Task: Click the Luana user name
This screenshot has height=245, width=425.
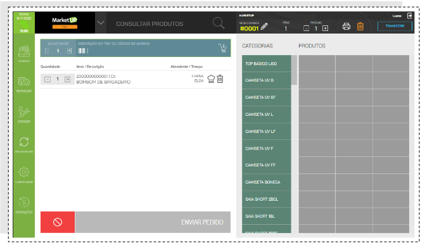Action: click(x=396, y=16)
